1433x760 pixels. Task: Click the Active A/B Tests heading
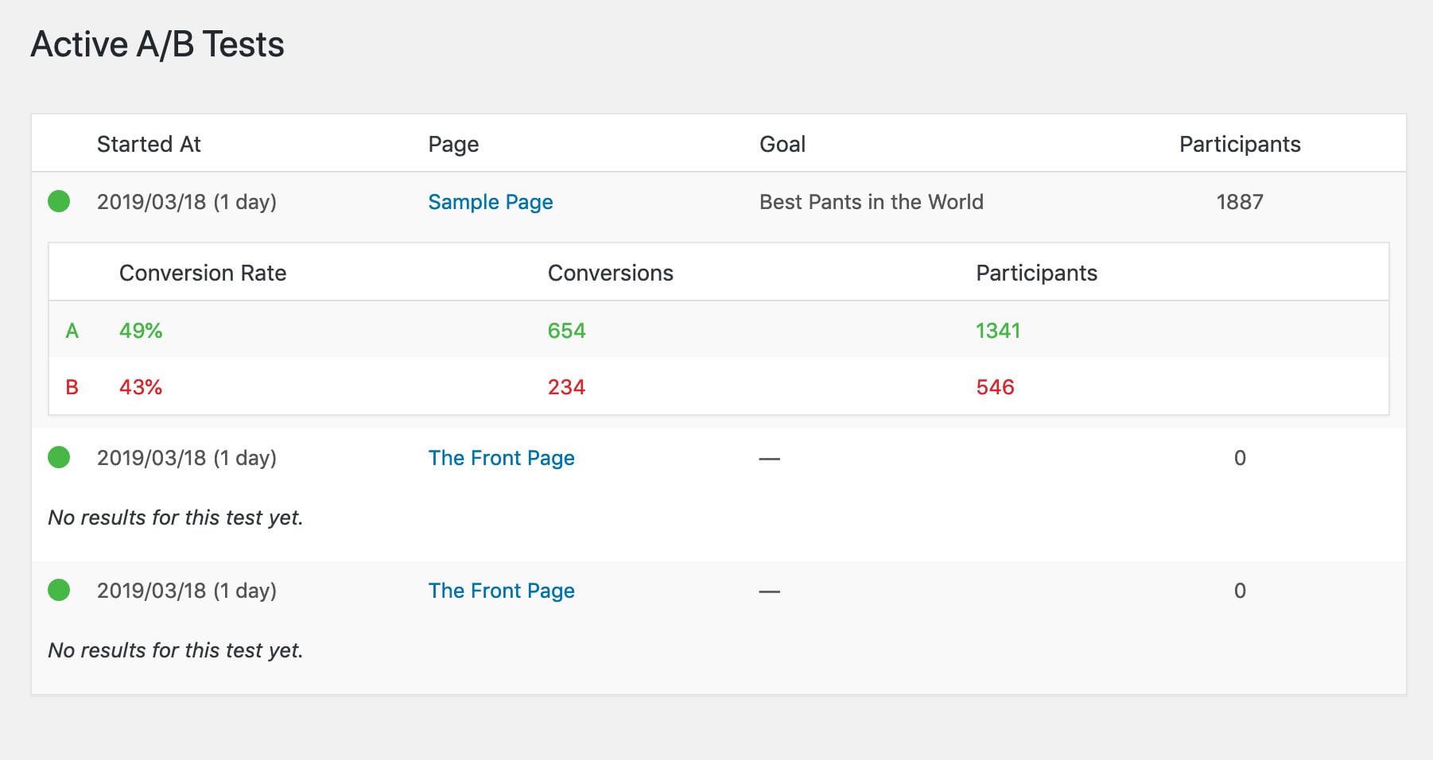(157, 45)
